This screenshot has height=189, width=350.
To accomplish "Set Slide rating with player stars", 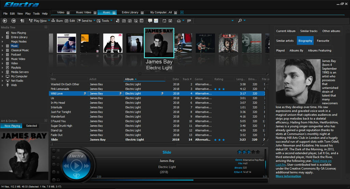I will click(248, 152).
